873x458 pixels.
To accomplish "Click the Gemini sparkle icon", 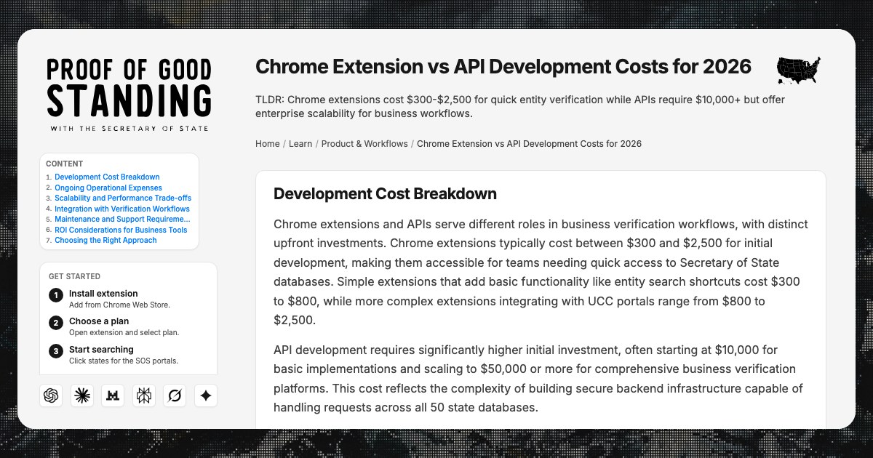I will (x=206, y=395).
